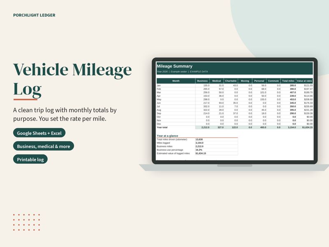Click the Medical column header
The height and width of the screenshot is (247, 329).
tap(217, 81)
